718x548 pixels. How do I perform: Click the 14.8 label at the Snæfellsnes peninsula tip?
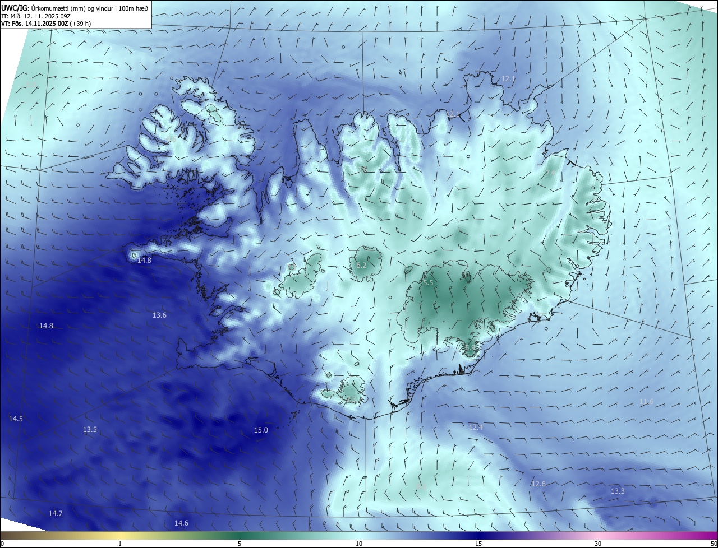click(144, 260)
